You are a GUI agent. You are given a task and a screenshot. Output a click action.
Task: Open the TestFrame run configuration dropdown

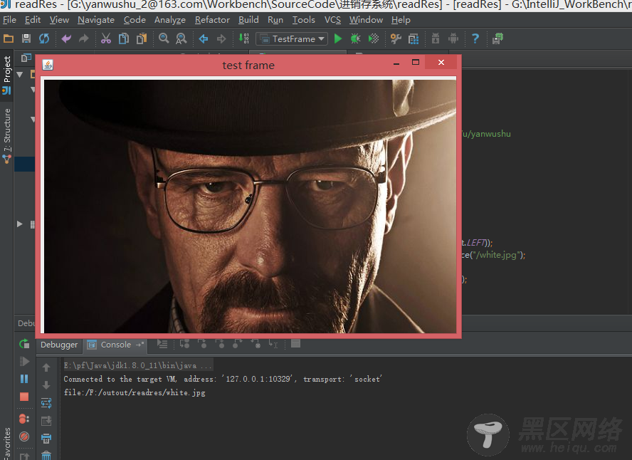point(292,38)
